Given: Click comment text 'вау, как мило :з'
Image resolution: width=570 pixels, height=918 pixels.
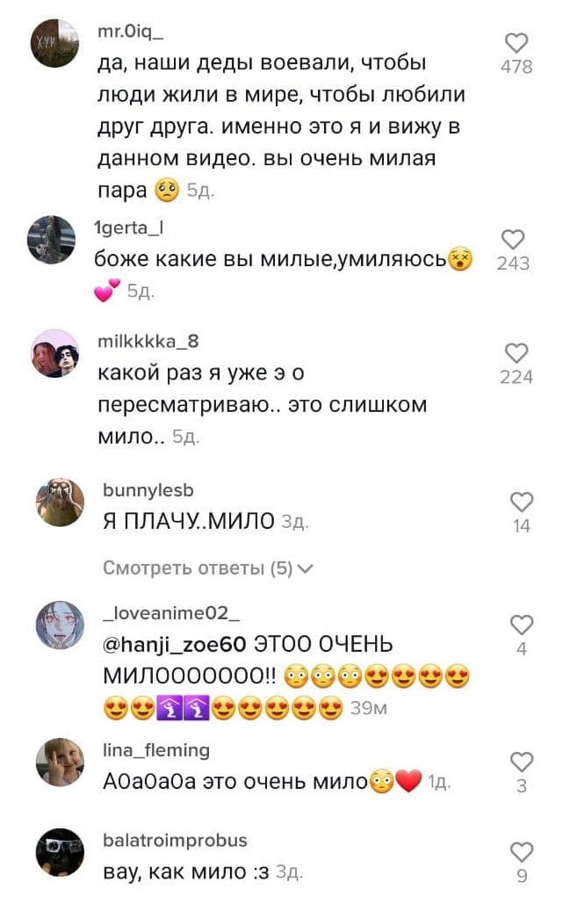Looking at the screenshot, I should (x=185, y=871).
